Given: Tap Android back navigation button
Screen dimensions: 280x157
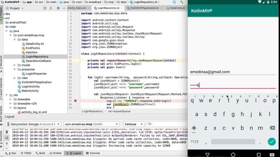Looking at the screenshot, I should [207, 154].
